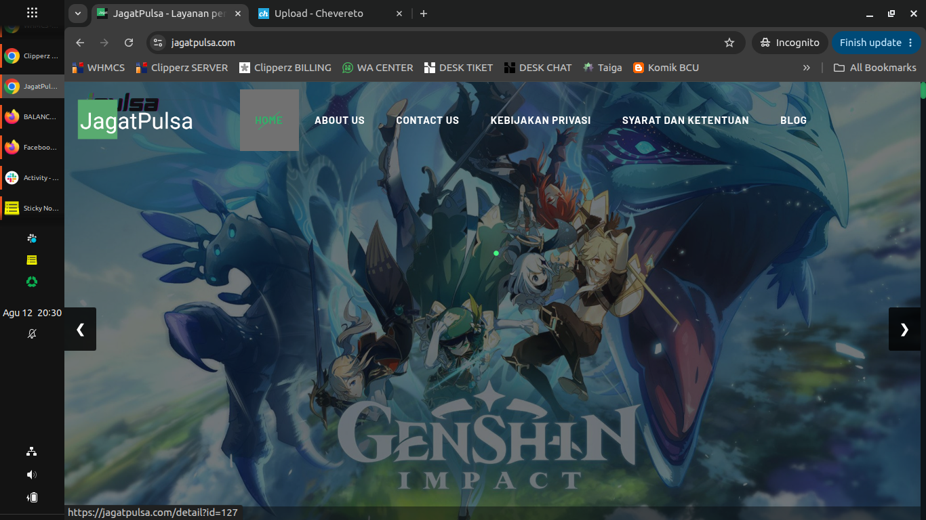This screenshot has width=926, height=520.
Task: Open the DESK TIKET bookmark
Action: (x=458, y=68)
